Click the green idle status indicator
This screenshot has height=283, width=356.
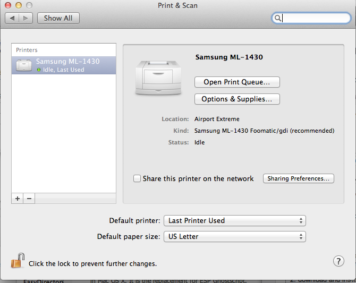[x=39, y=70]
